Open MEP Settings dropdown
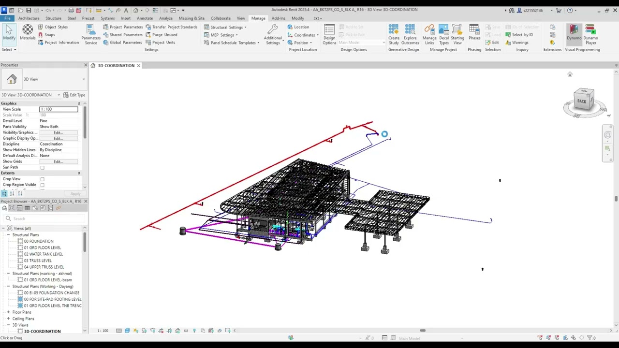Viewport: 619px width, 348px height. pos(221,35)
